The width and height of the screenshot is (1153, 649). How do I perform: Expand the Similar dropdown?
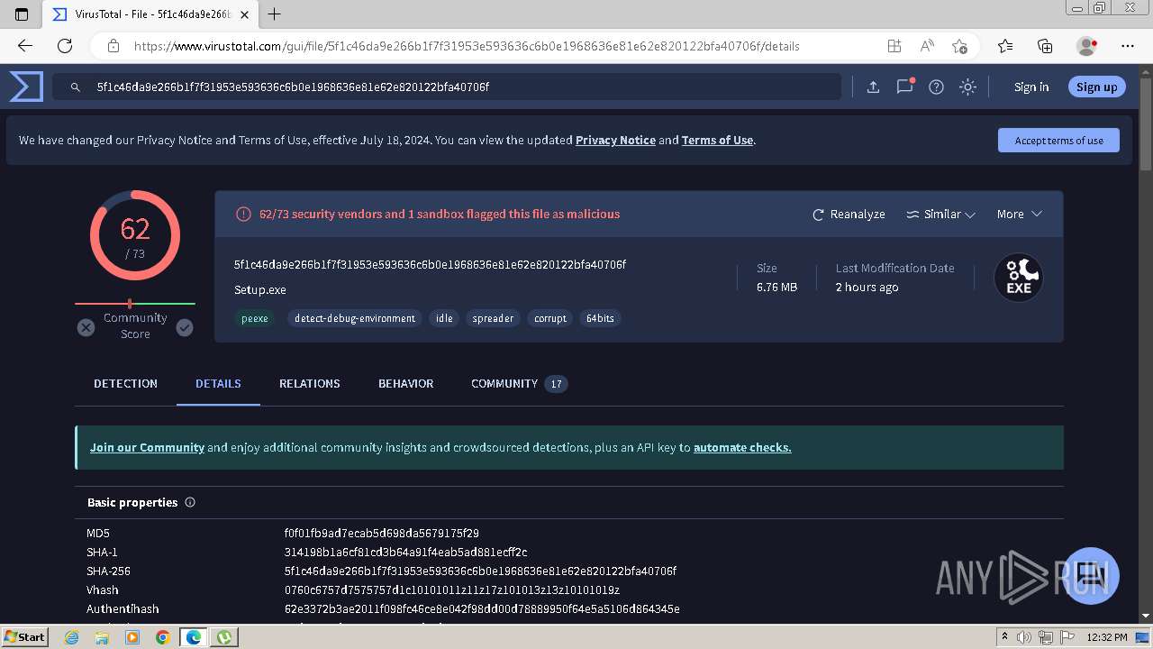click(x=940, y=215)
